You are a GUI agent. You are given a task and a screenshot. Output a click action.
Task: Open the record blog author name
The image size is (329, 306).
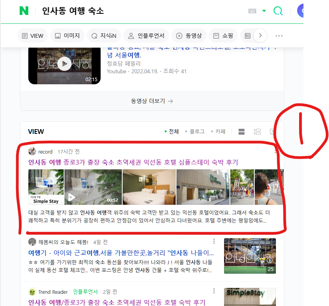tap(45, 152)
